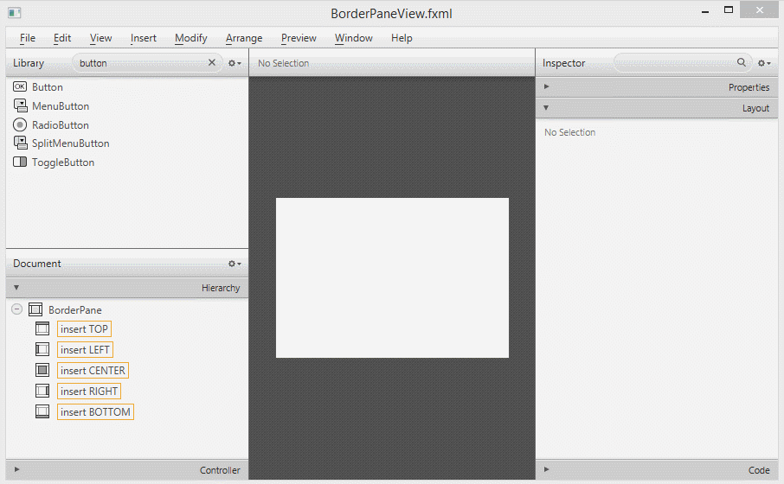
Task: Select insert RIGHT placeholder
Action: tap(89, 392)
